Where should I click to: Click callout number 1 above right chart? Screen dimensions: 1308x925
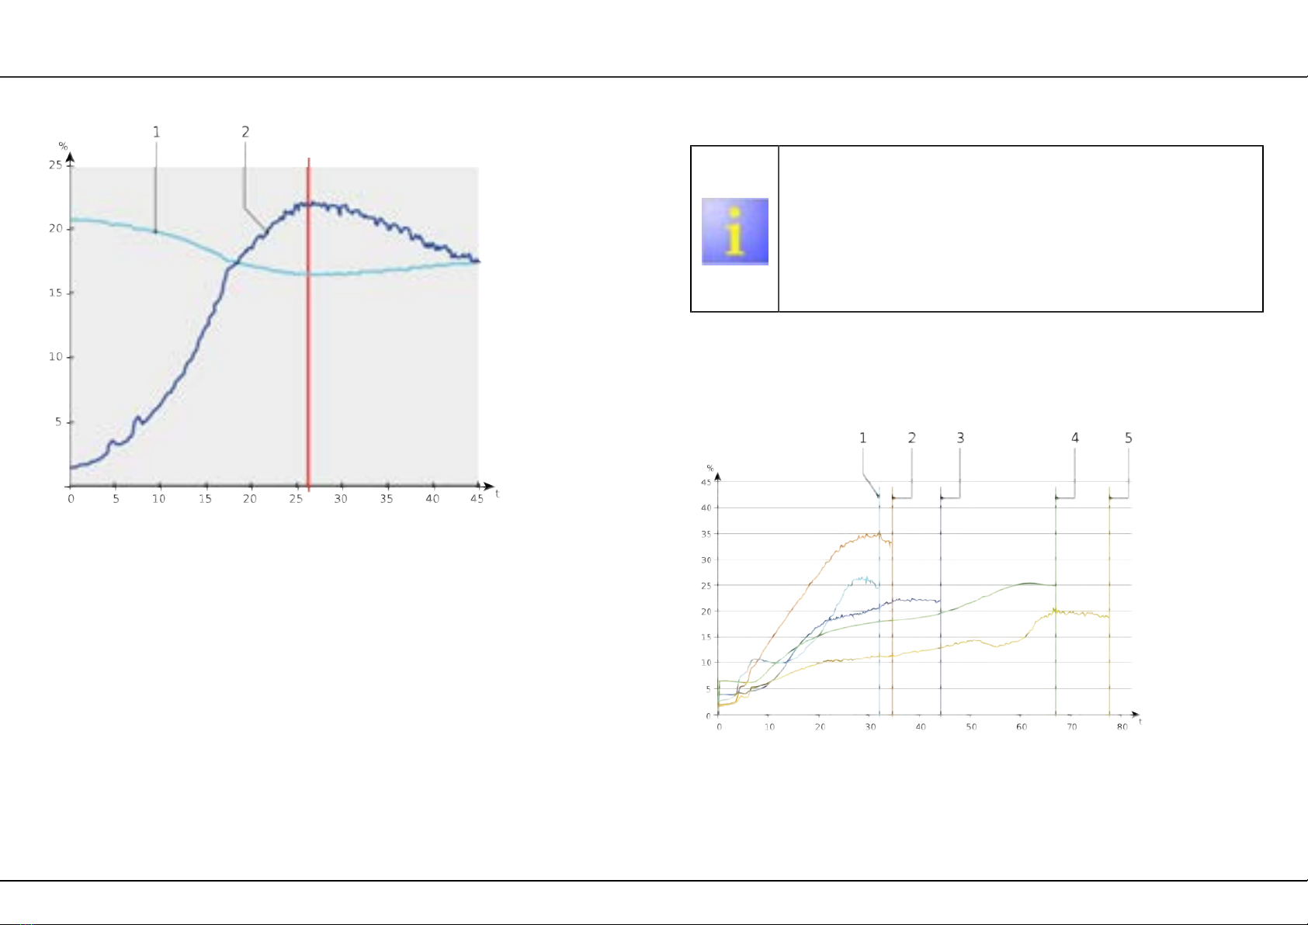[x=862, y=438]
